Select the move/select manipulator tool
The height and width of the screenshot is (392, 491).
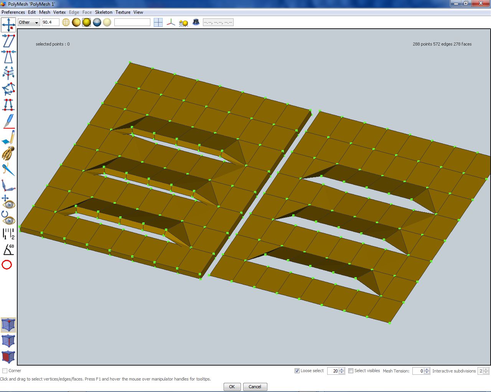click(8, 24)
